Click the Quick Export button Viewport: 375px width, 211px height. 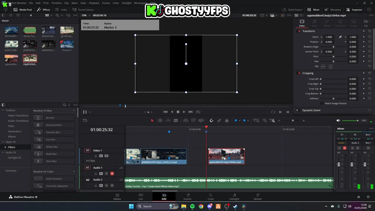coord(292,10)
